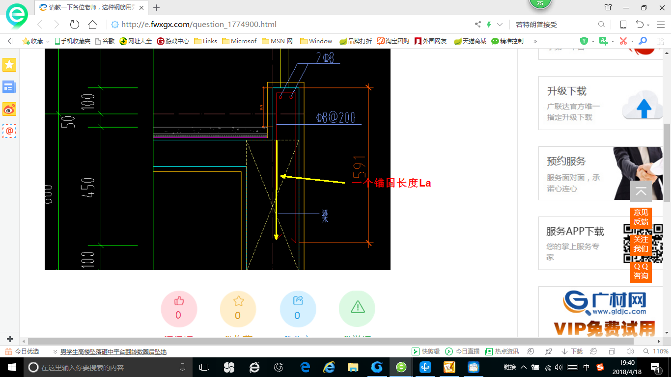Viewport: 671px width, 377px height.
Task: Open the 今日直播 status bar tool
Action: pos(462,351)
